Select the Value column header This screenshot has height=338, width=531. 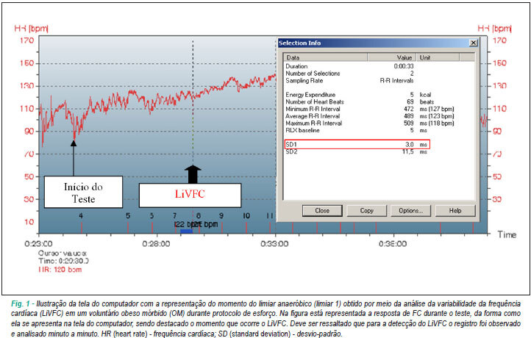click(392, 57)
